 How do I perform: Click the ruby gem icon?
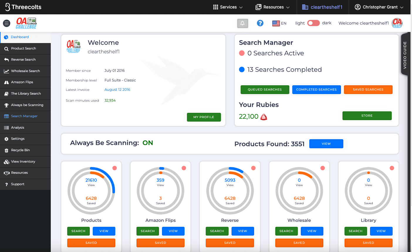(x=264, y=117)
